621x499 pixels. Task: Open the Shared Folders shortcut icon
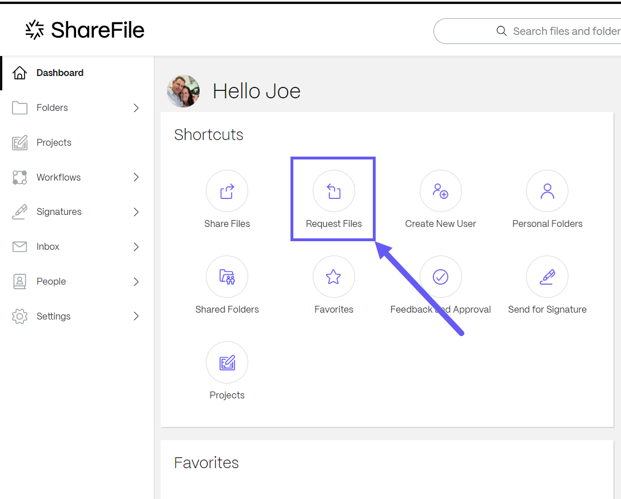(227, 277)
